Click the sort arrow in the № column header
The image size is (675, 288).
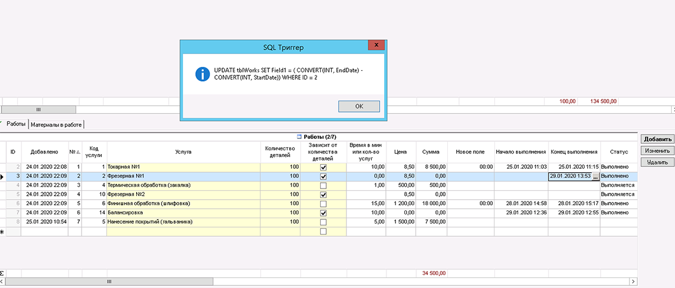tap(78, 152)
